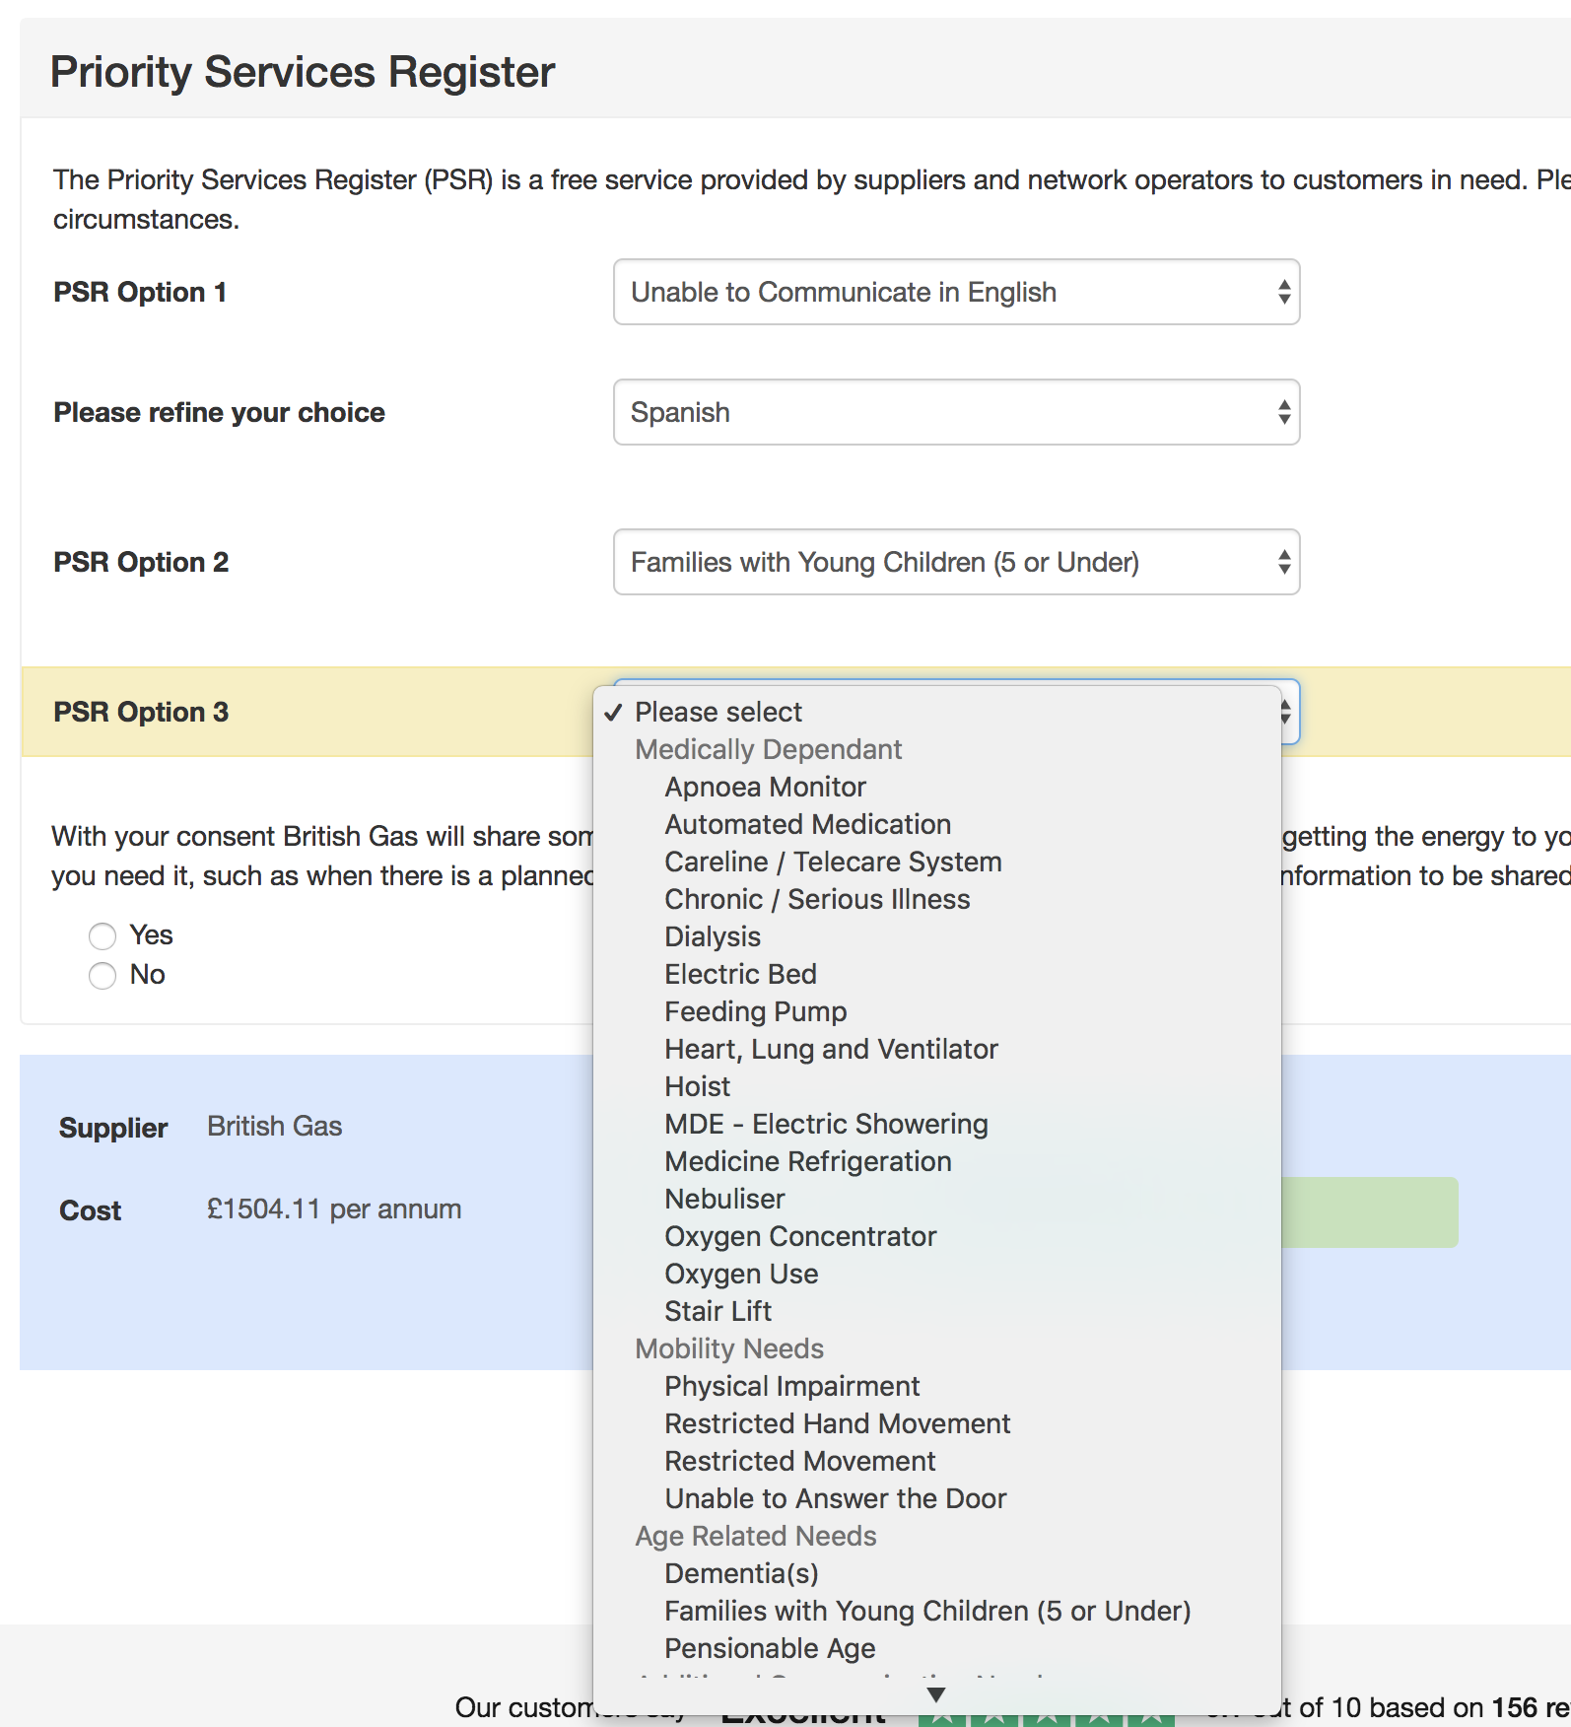Viewport: 1571px width, 1727px height.
Task: Select Hoist from the dropdown list
Action: [937, 1086]
